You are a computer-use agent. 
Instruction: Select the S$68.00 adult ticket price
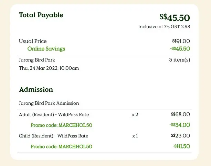180,114
